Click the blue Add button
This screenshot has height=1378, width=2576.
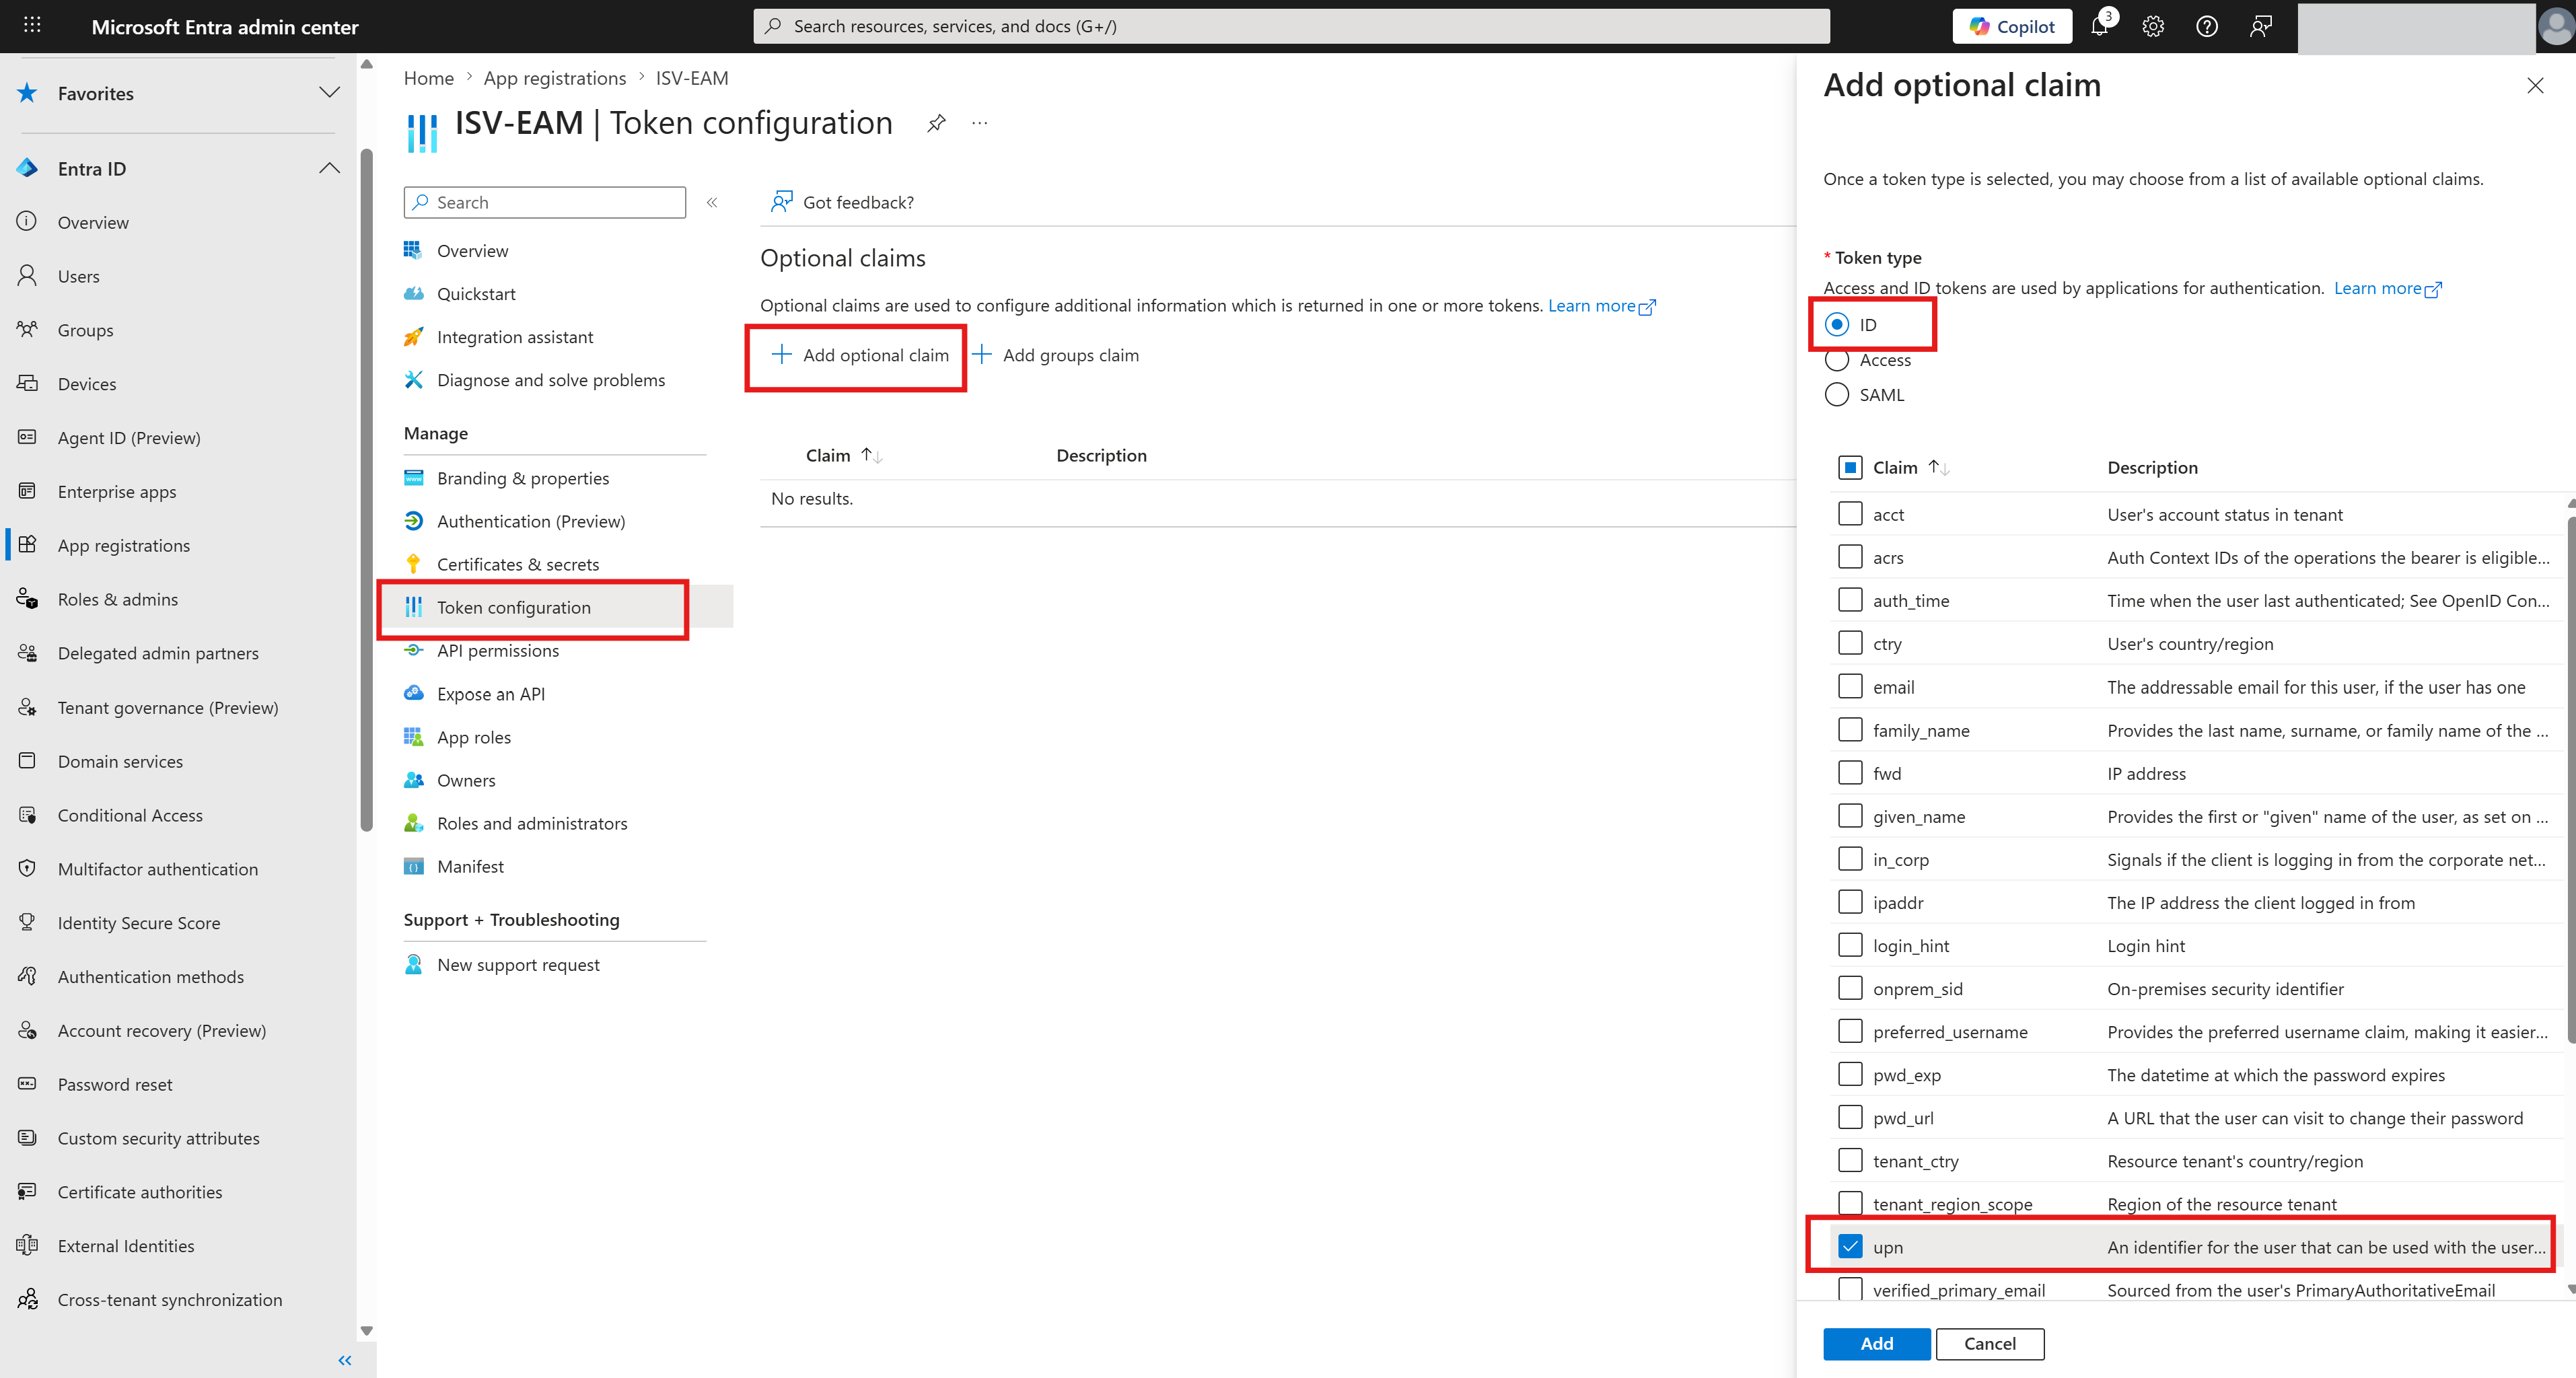coord(1876,1343)
